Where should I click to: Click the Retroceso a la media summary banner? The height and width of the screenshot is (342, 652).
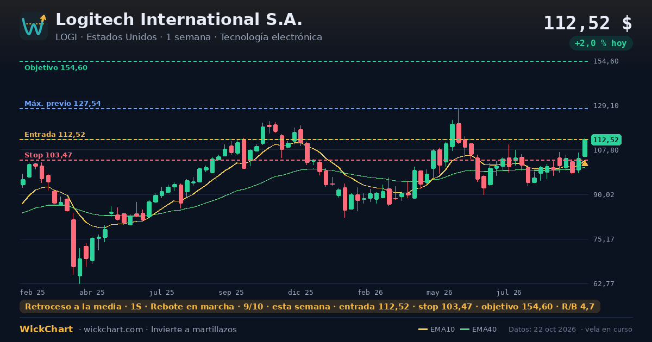310,307
